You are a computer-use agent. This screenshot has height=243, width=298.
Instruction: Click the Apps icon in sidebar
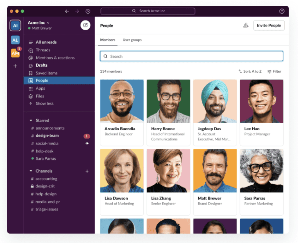(x=30, y=88)
